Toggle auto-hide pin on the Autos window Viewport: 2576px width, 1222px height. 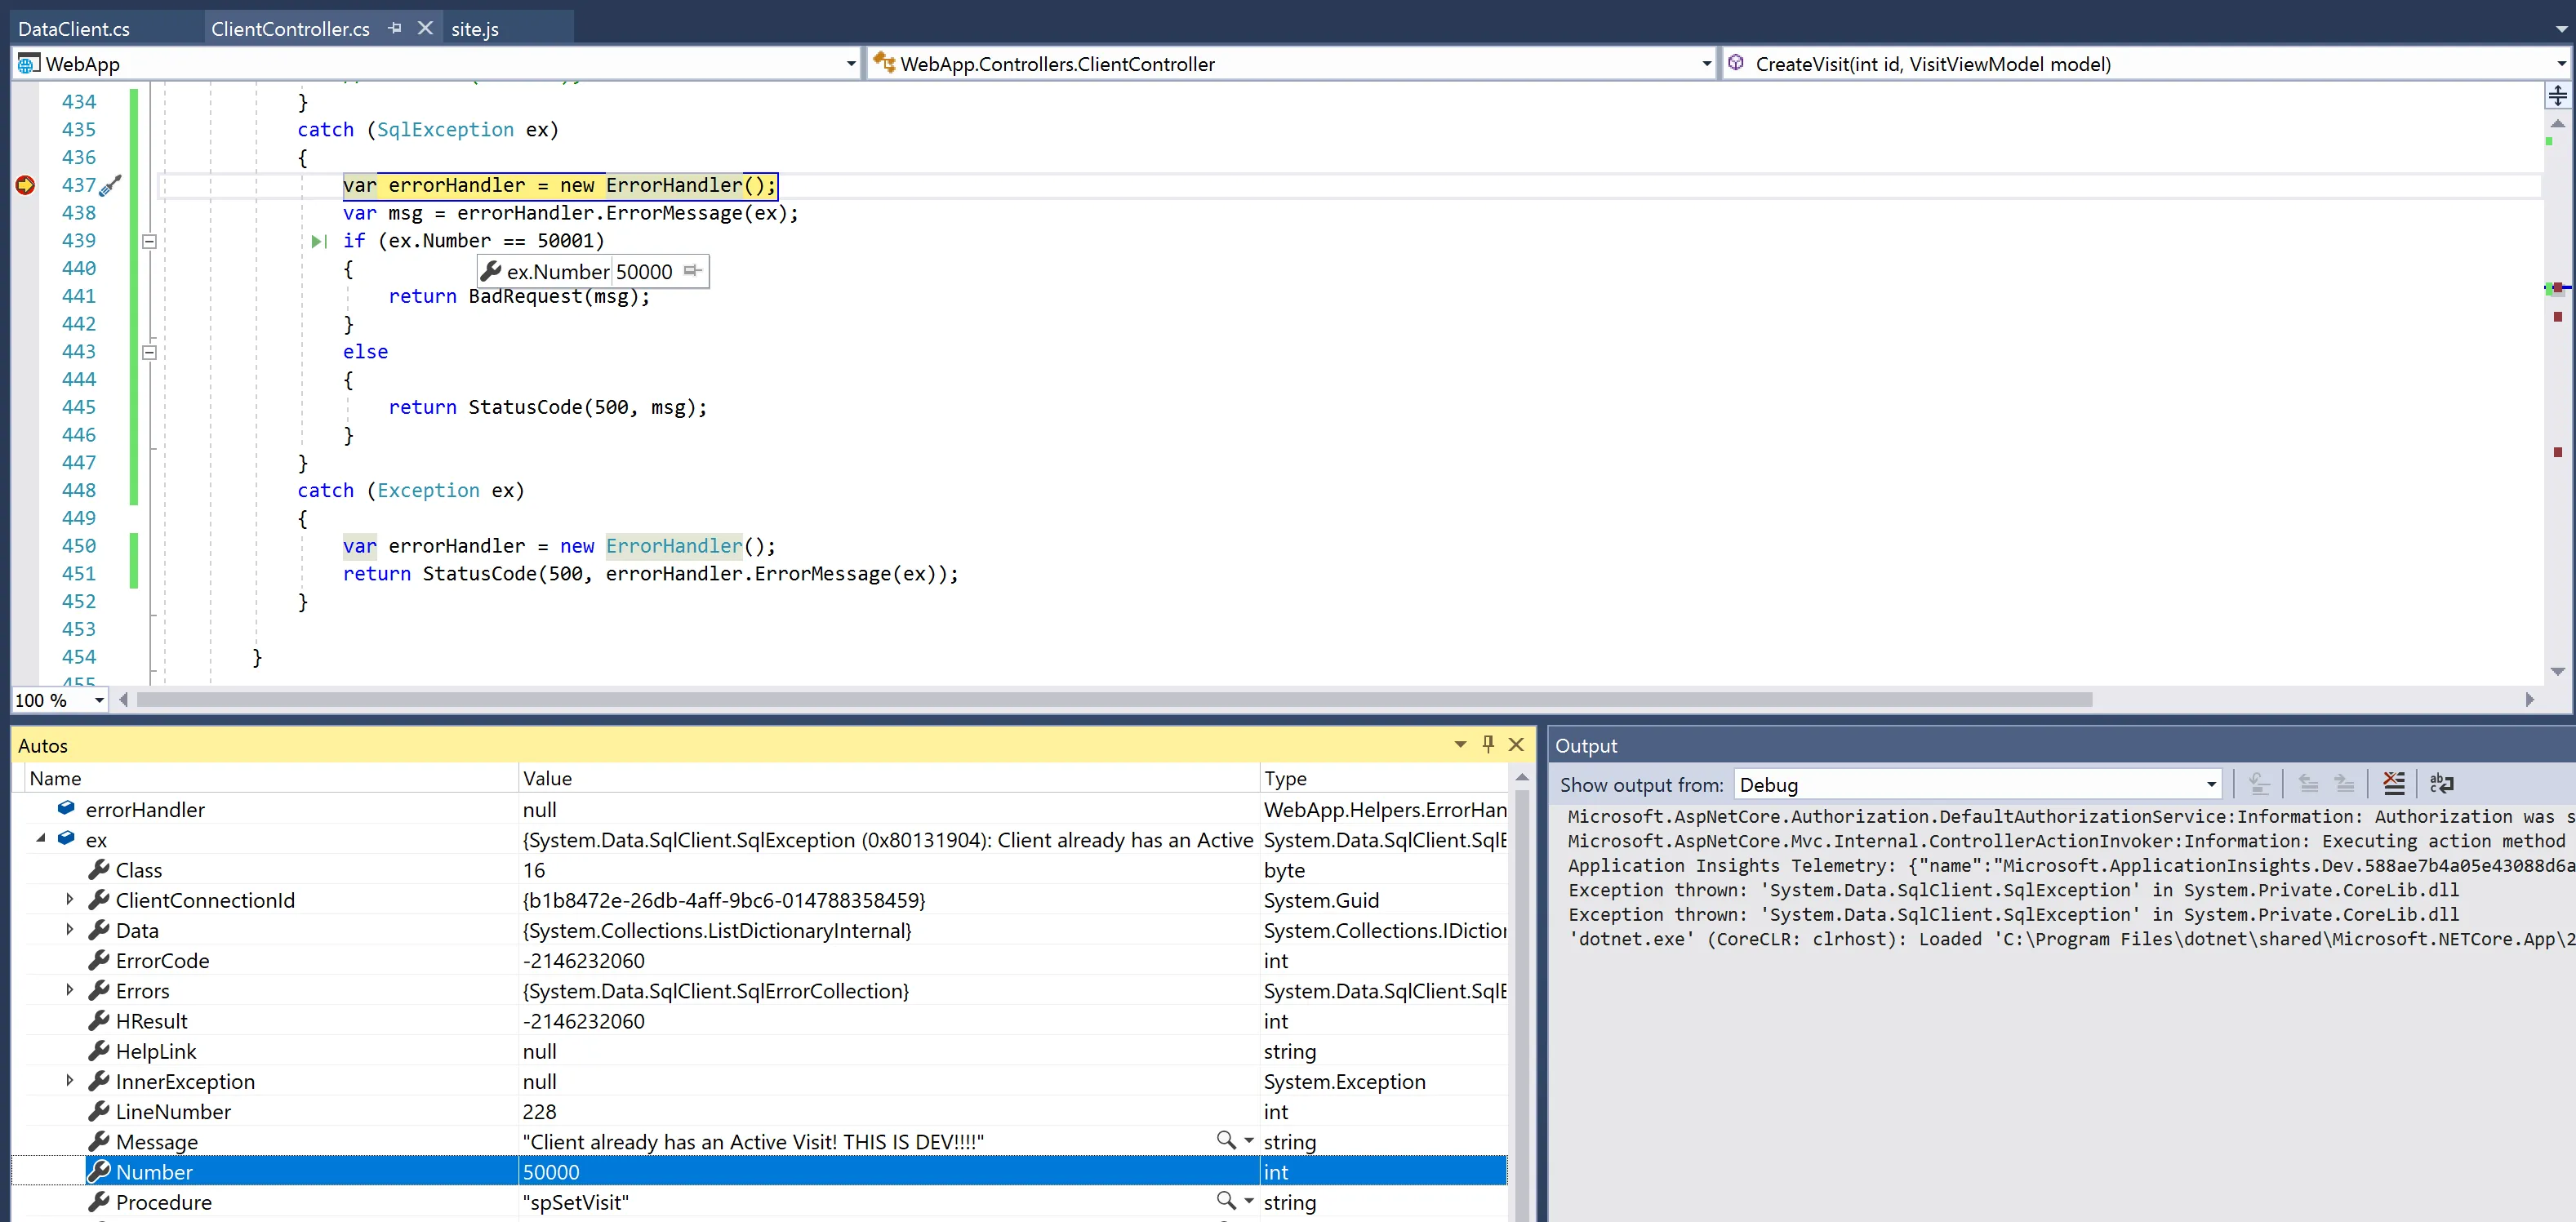pyautogui.click(x=1488, y=744)
